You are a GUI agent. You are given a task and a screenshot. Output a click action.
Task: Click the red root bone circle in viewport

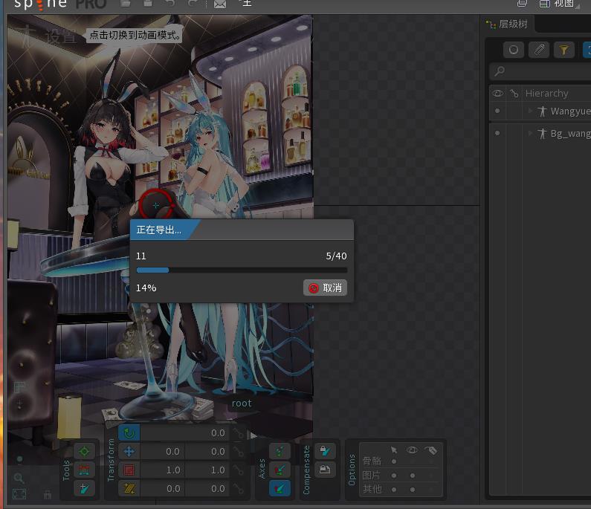(x=156, y=205)
